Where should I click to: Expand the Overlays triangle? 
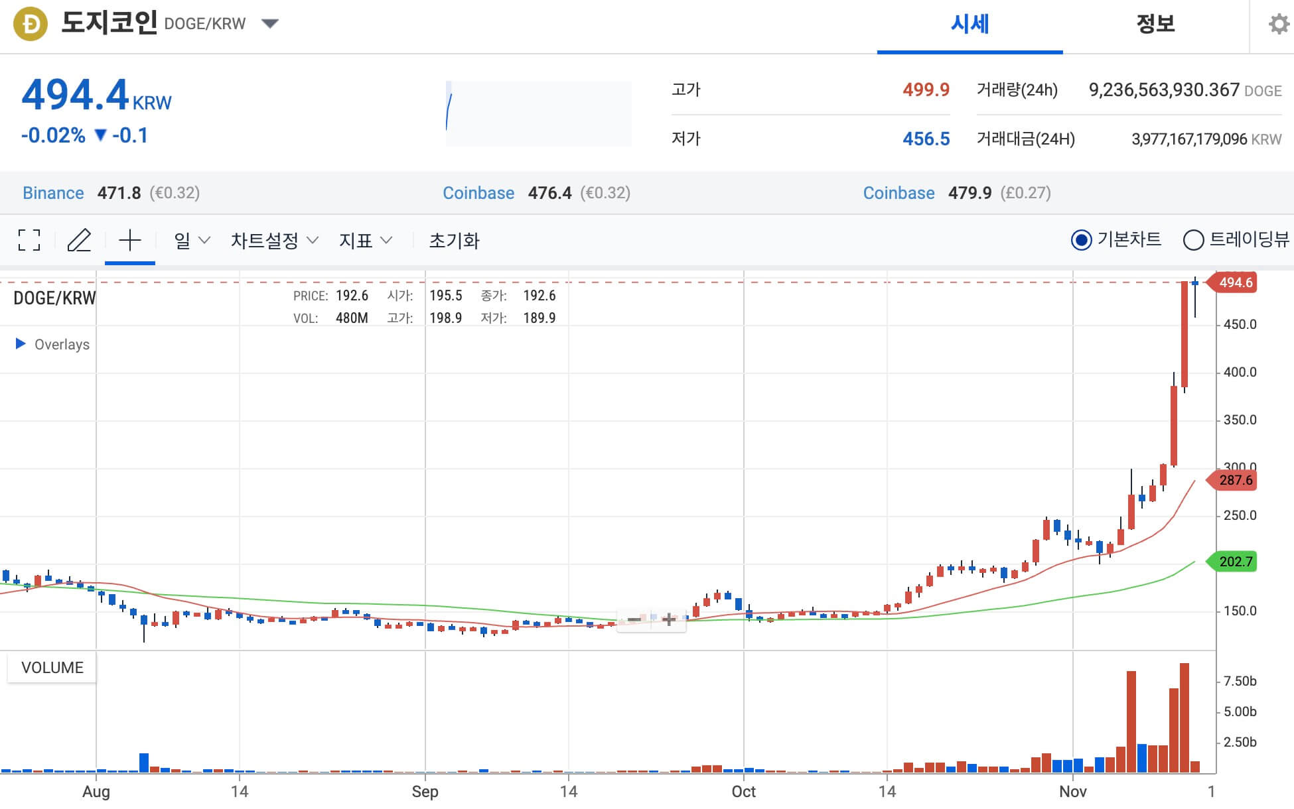pos(21,343)
